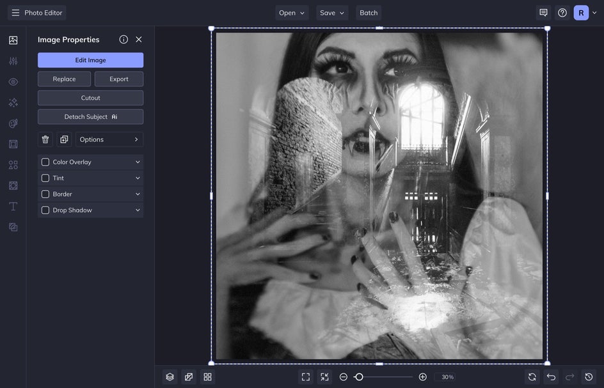The width and height of the screenshot is (604, 388).
Task: Click the Batch menu item
Action: (x=369, y=13)
